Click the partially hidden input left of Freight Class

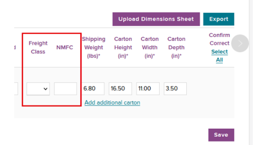pyautogui.click(x=16, y=89)
